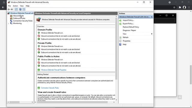Open Properties from the Actions pane
Image resolution: width=192 pixels, height=108 pixels.
127,41
